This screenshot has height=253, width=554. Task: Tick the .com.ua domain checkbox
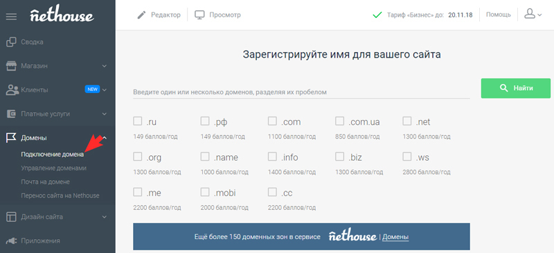(x=339, y=121)
